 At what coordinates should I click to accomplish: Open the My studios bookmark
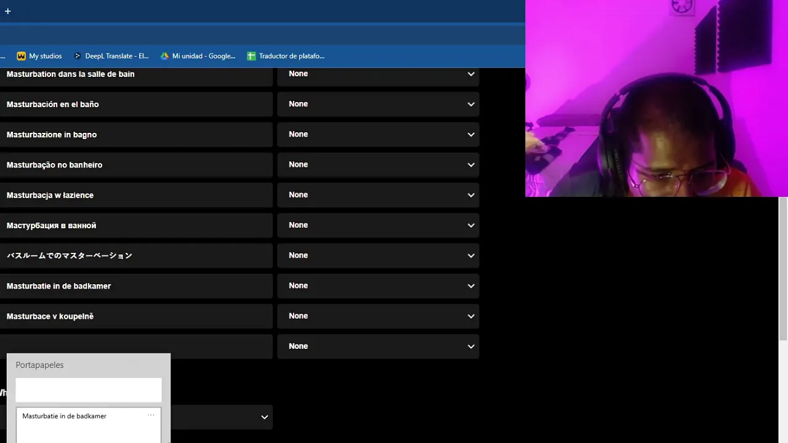pos(39,56)
